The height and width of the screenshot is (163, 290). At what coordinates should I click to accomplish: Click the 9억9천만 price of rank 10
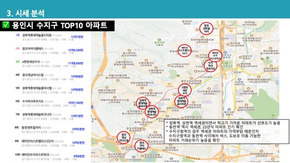[x=79, y=156]
